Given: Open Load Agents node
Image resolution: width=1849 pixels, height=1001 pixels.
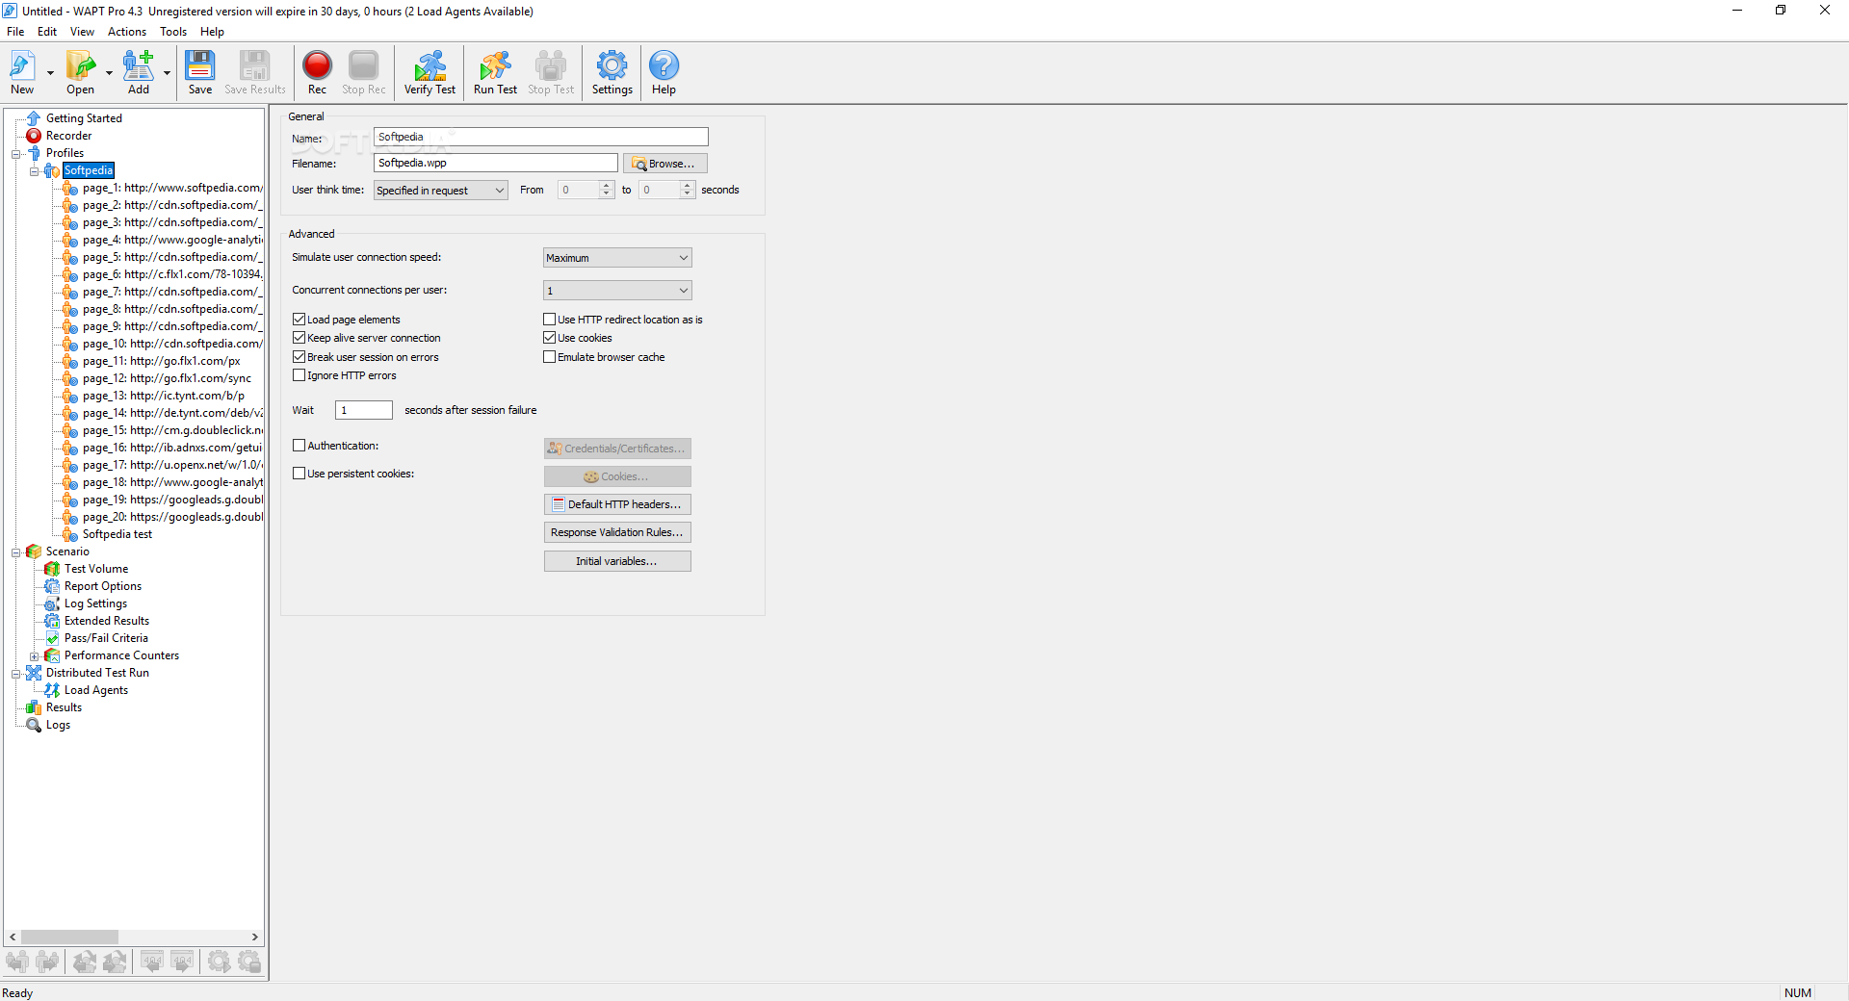Looking at the screenshot, I should (x=95, y=690).
